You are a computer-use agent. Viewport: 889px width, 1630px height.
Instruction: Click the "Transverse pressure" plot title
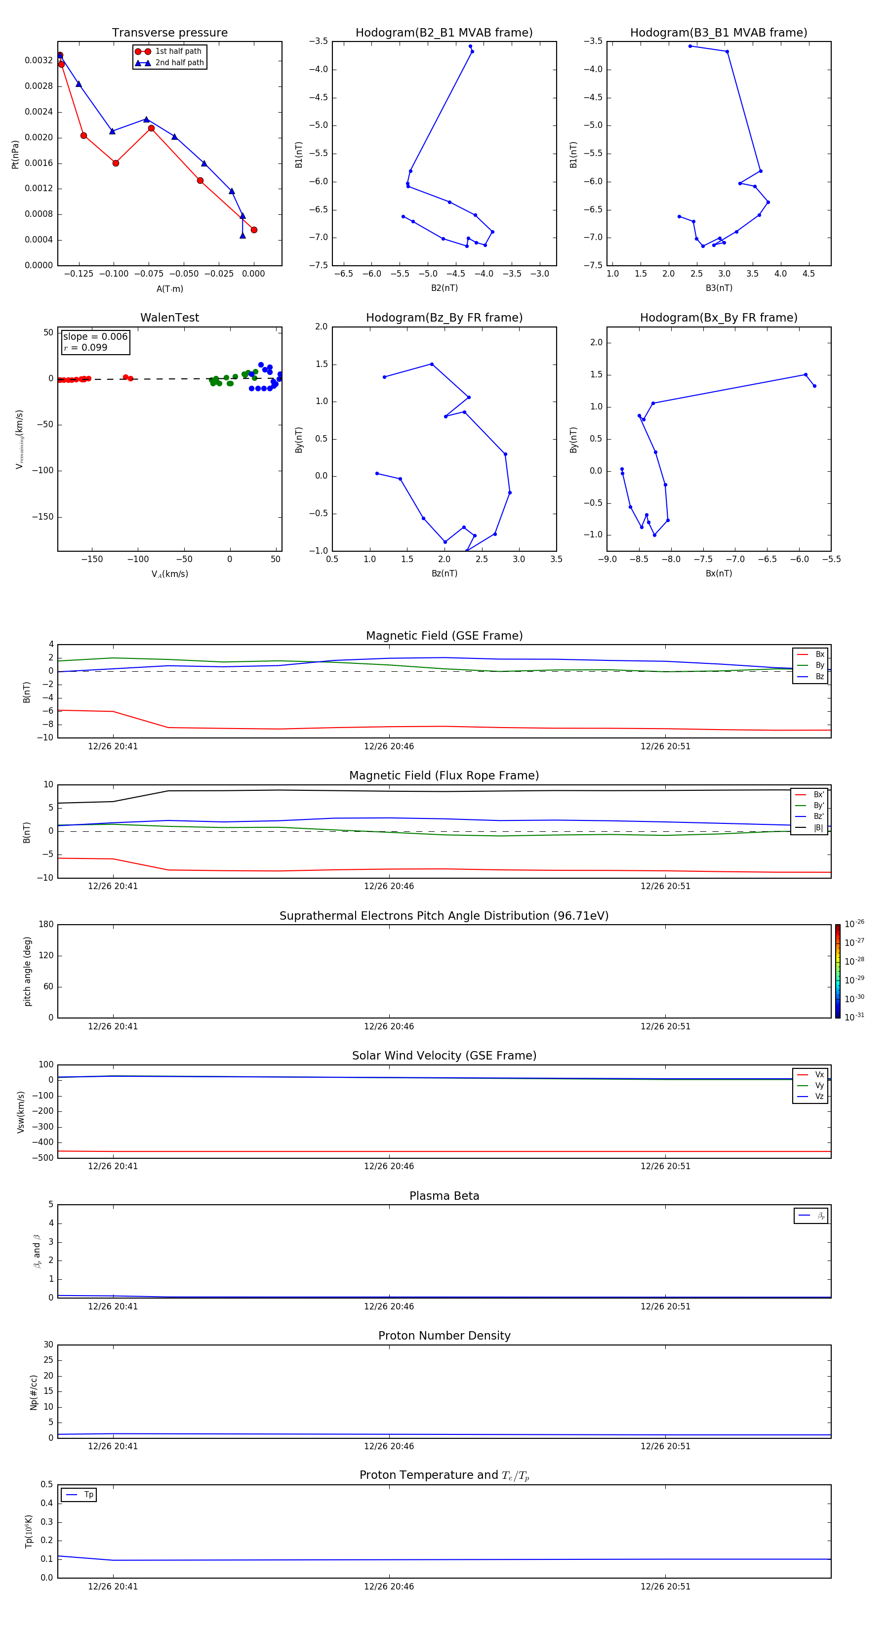coord(169,33)
